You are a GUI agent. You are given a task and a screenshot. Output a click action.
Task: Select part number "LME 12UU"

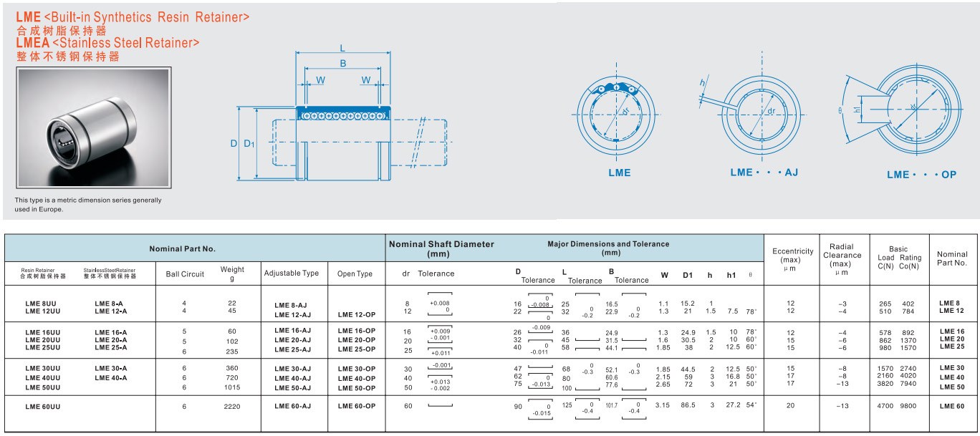pos(43,311)
